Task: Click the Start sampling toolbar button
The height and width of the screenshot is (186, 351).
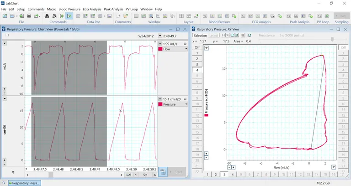Action: click(341, 15)
